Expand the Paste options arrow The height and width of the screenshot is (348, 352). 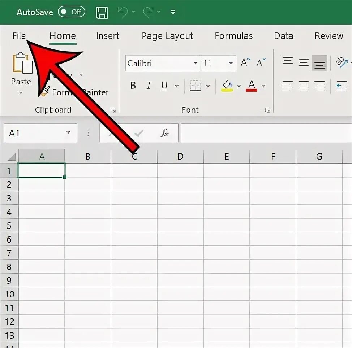21,93
